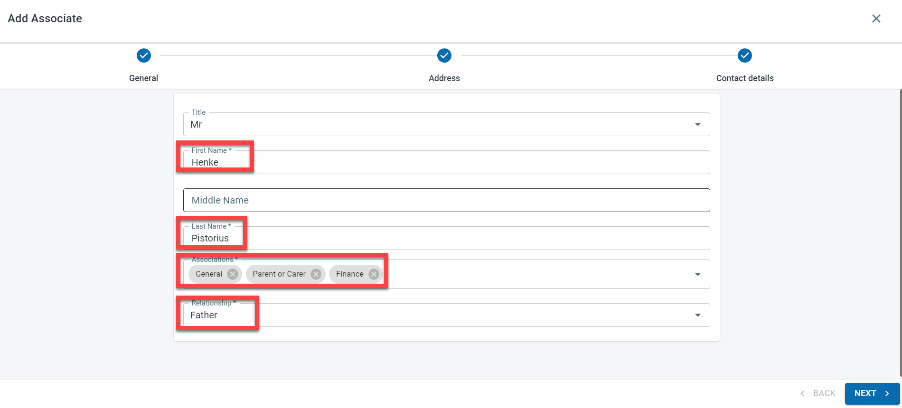Remove the Parent or Carer chip
Image resolution: width=902 pixels, height=408 pixels.
(x=316, y=274)
